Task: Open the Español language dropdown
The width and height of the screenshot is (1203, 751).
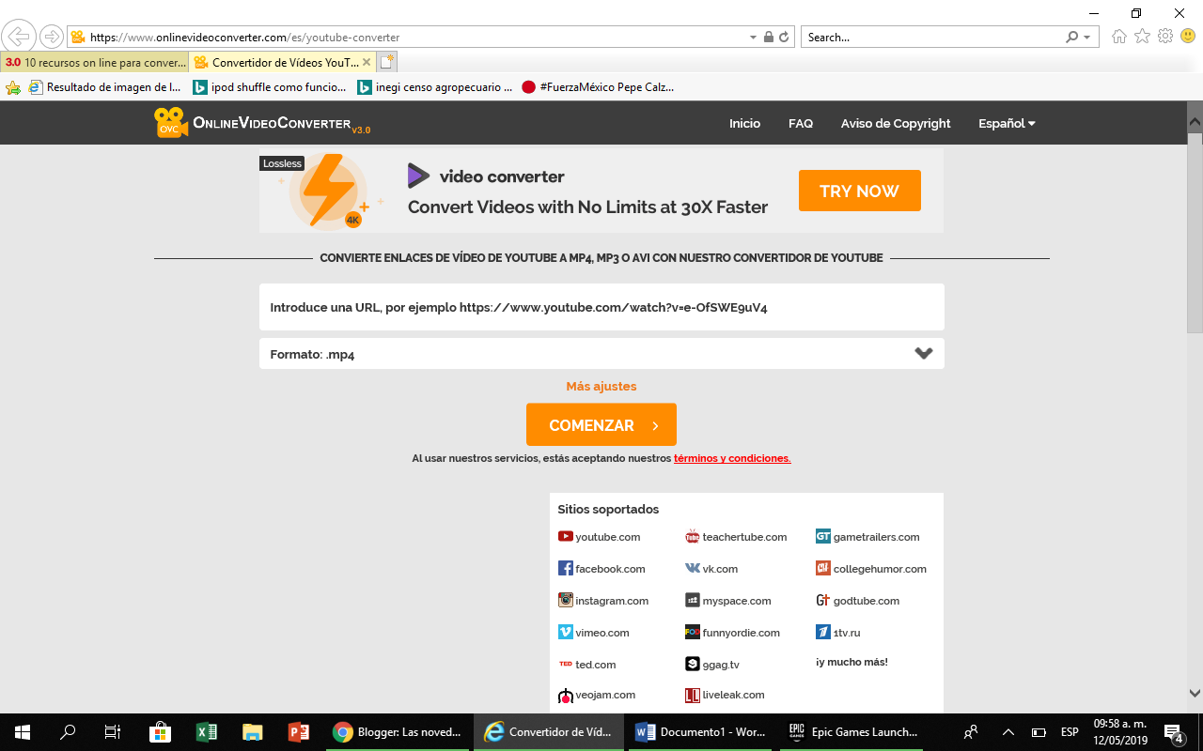Action: click(x=1005, y=123)
